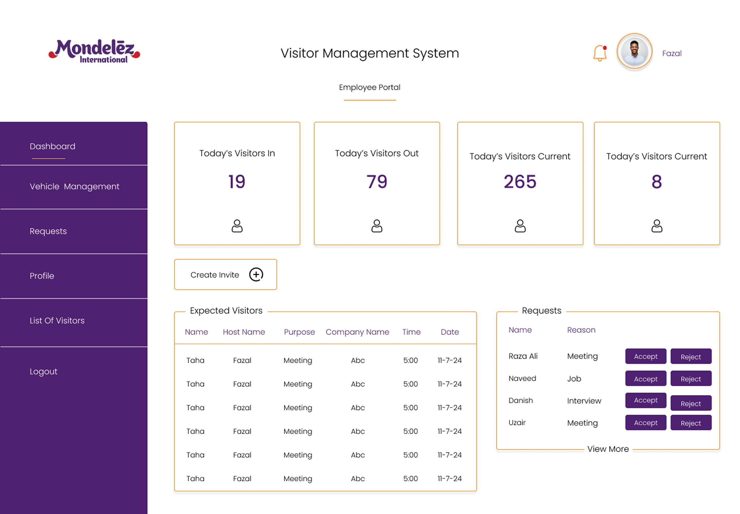The height and width of the screenshot is (514, 740).
Task: Click the person icon in the 265 card
Action: (520, 226)
